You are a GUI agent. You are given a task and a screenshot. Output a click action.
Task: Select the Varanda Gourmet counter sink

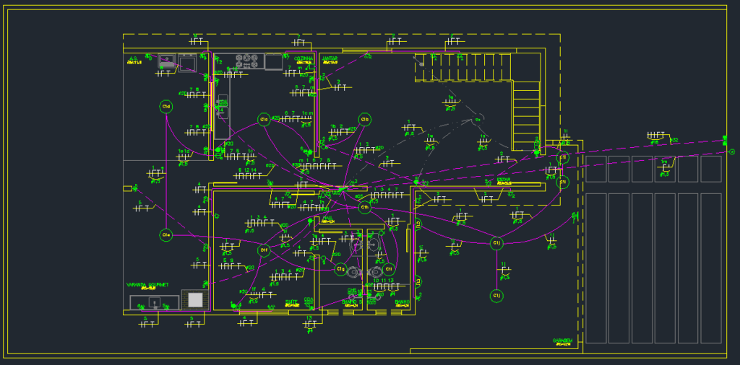coord(155,302)
